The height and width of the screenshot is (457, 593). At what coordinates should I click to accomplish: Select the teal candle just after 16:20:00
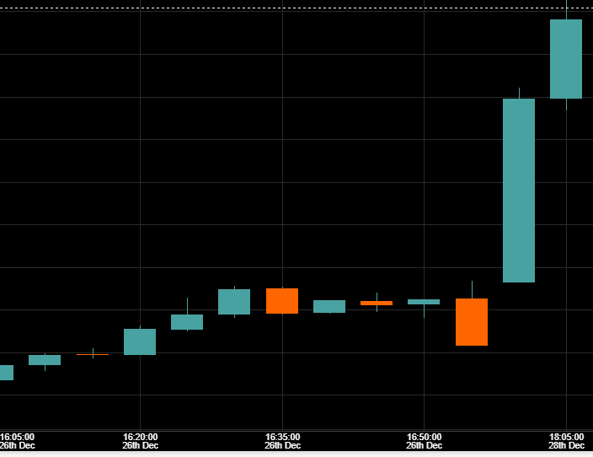coord(187,322)
